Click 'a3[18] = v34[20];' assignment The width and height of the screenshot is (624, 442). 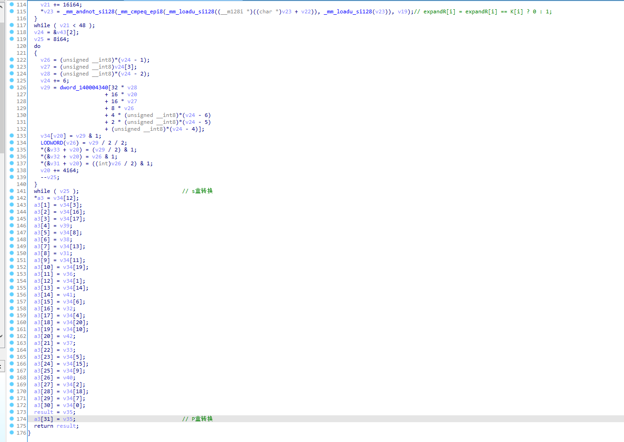61,322
